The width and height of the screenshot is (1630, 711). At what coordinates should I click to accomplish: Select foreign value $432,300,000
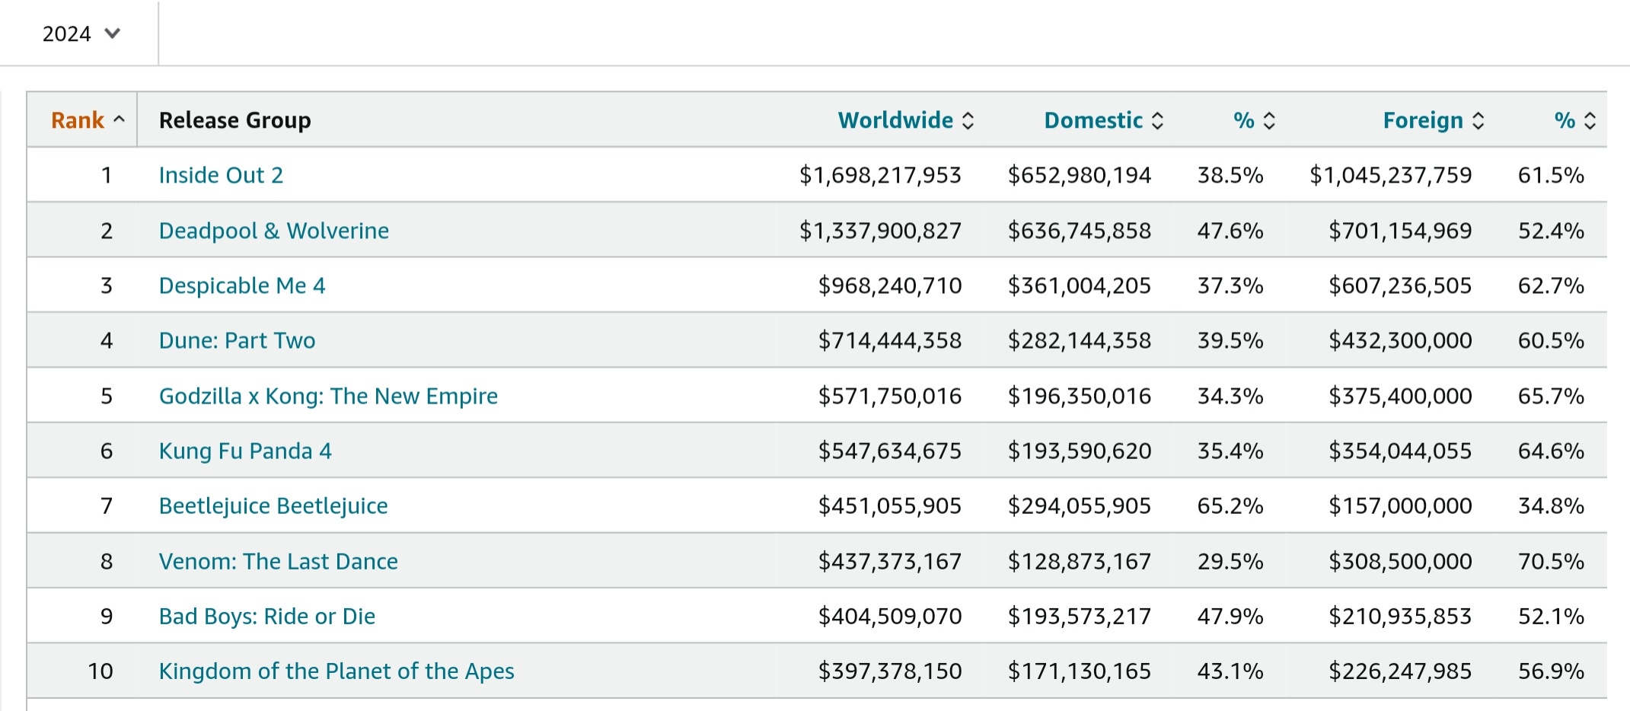click(1400, 340)
